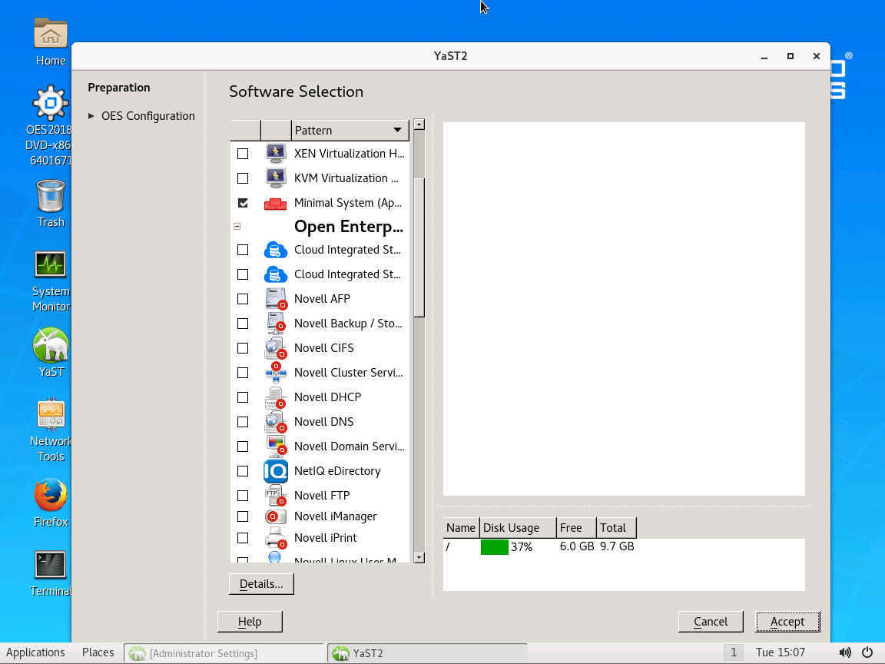This screenshot has width=885, height=664.
Task: Expand OES Configuration in the sidebar
Action: 91,116
